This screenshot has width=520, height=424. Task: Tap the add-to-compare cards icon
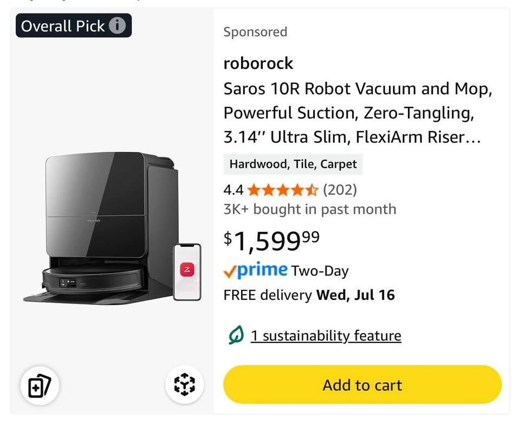coord(40,385)
